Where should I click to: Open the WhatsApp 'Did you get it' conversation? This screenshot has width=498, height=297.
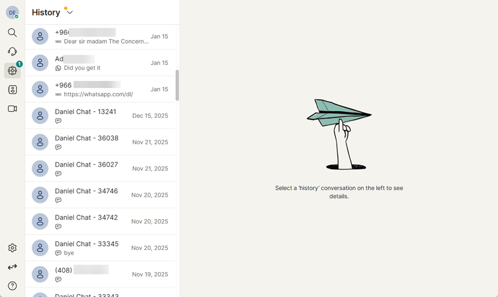point(102,63)
